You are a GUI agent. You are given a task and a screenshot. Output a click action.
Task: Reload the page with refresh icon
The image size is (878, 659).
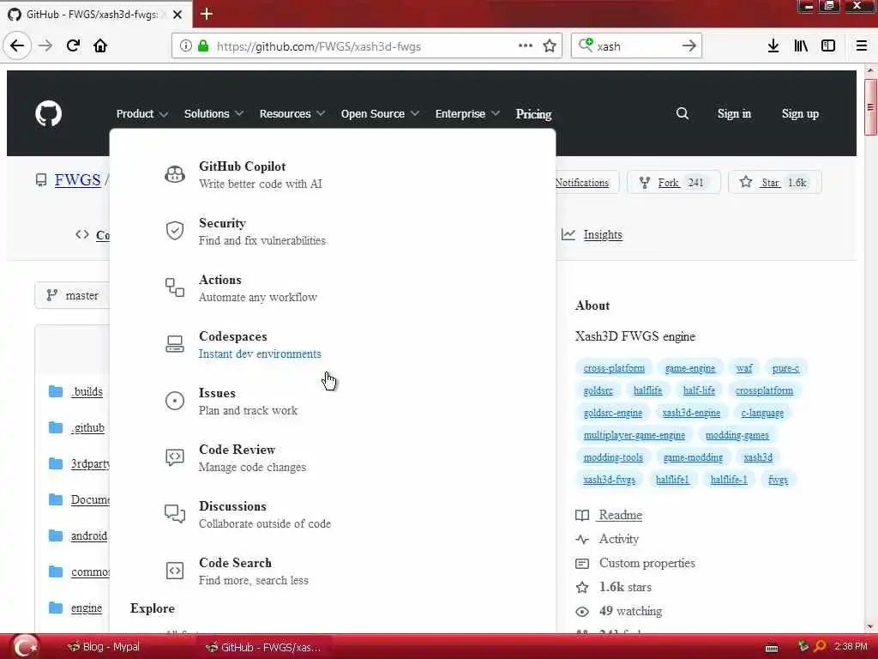point(74,45)
